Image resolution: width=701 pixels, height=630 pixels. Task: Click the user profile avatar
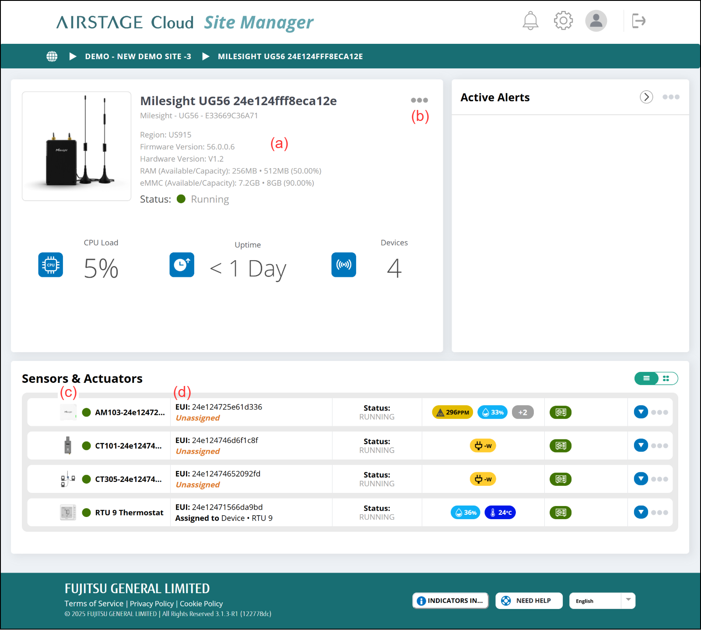tap(596, 21)
